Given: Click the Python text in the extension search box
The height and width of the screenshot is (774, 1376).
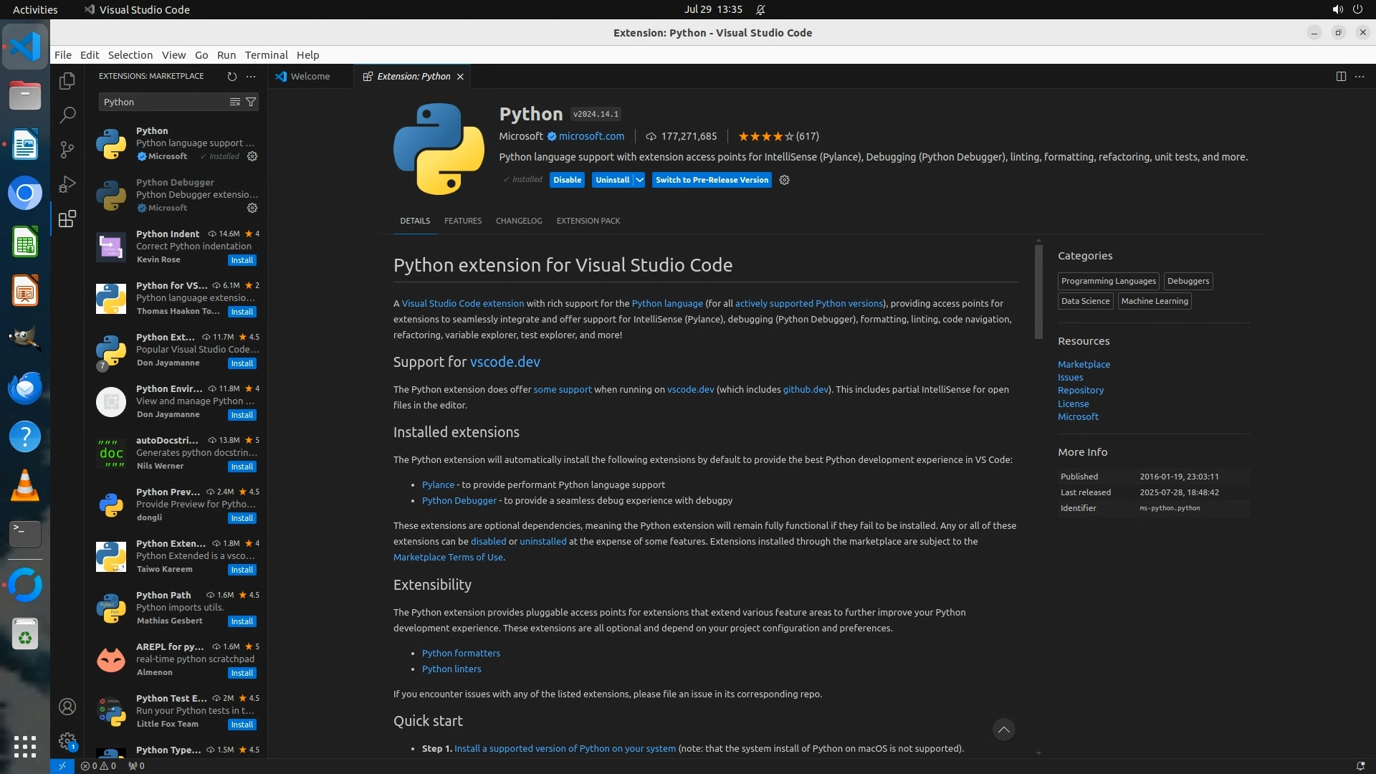Looking at the screenshot, I should [119, 102].
